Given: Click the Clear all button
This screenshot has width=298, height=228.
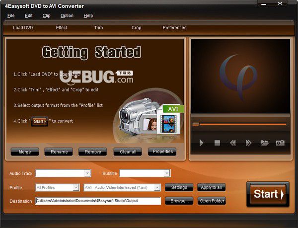Looking at the screenshot, I should tap(128, 152).
